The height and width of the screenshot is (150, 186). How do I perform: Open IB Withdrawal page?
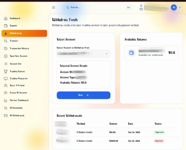click(24, 115)
